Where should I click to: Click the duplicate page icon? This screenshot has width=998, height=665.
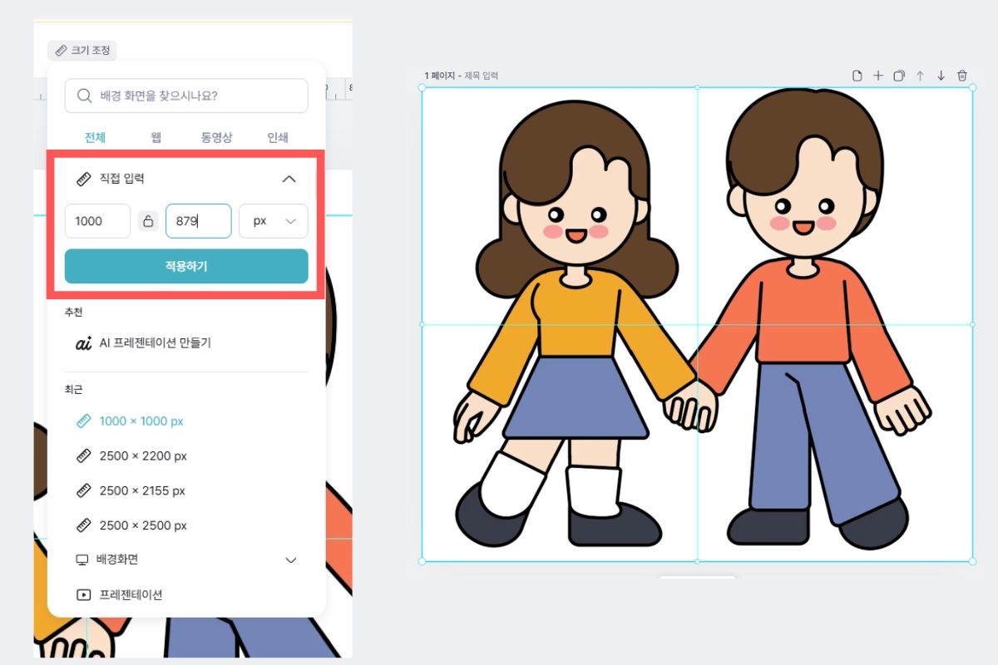pos(899,76)
